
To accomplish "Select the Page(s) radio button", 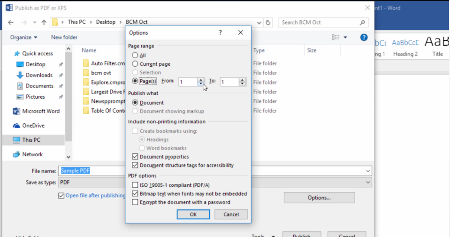I will point(135,81).
